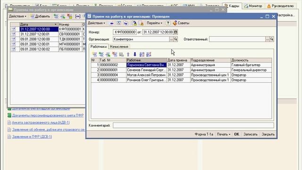Screen dimensions: 302x170
Task: Click the sort arrow on the Дата column header
Action: coord(56,25)
